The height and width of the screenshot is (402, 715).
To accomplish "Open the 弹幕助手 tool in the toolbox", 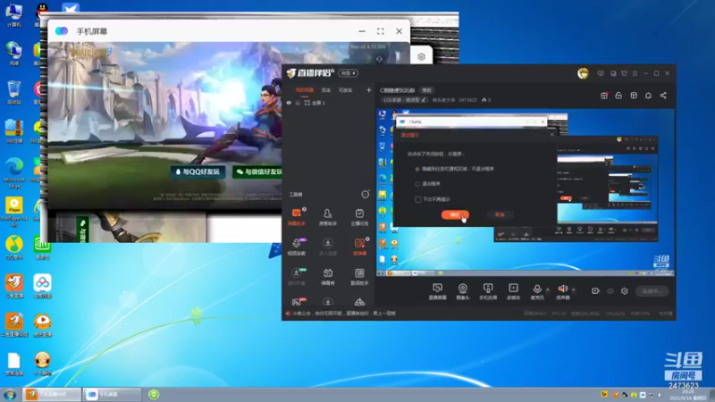I will tap(297, 216).
